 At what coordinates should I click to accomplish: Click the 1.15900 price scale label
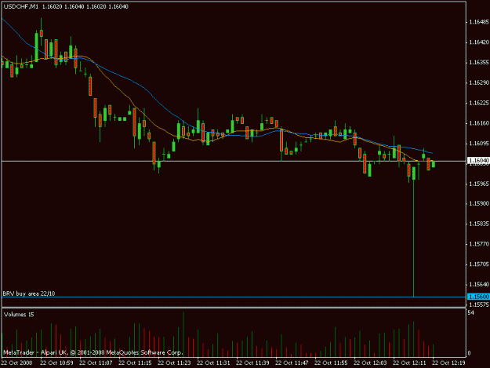pyautogui.click(x=479, y=203)
